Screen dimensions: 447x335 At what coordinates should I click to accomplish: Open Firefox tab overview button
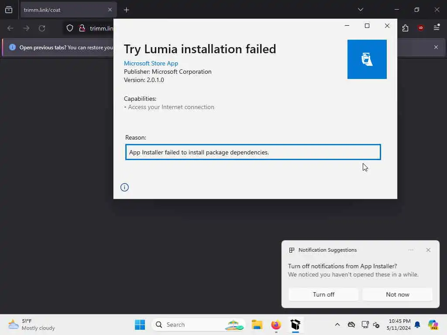point(9,10)
